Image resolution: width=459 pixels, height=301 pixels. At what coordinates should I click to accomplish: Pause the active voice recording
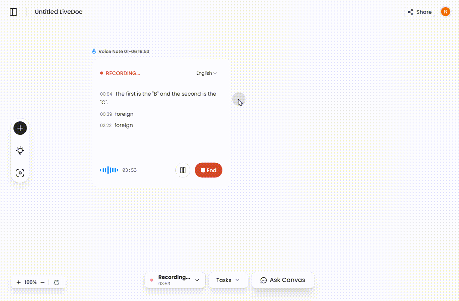[182, 170]
